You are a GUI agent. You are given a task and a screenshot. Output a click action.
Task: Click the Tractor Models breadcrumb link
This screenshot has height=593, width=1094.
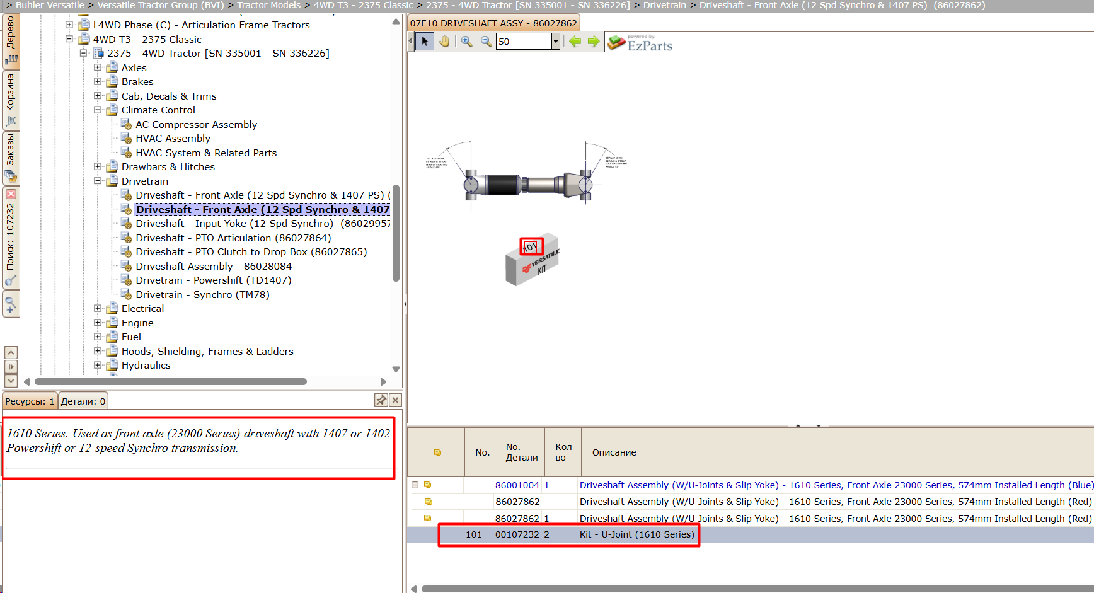point(269,5)
